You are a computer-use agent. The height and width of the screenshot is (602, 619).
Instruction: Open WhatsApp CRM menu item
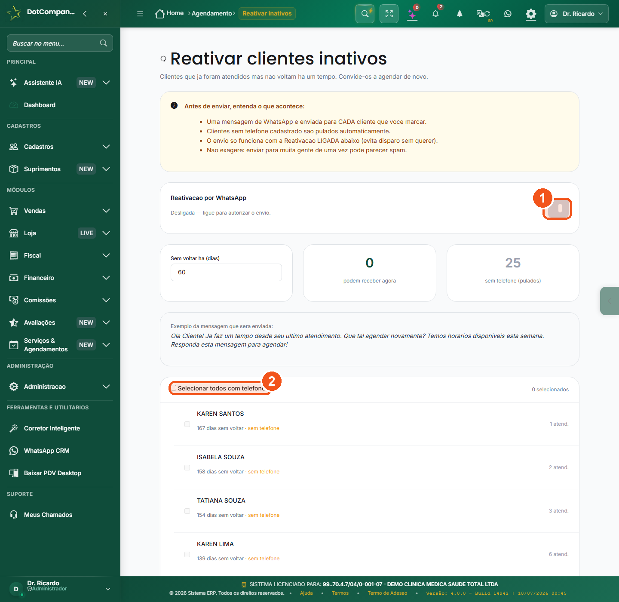pyautogui.click(x=60, y=451)
